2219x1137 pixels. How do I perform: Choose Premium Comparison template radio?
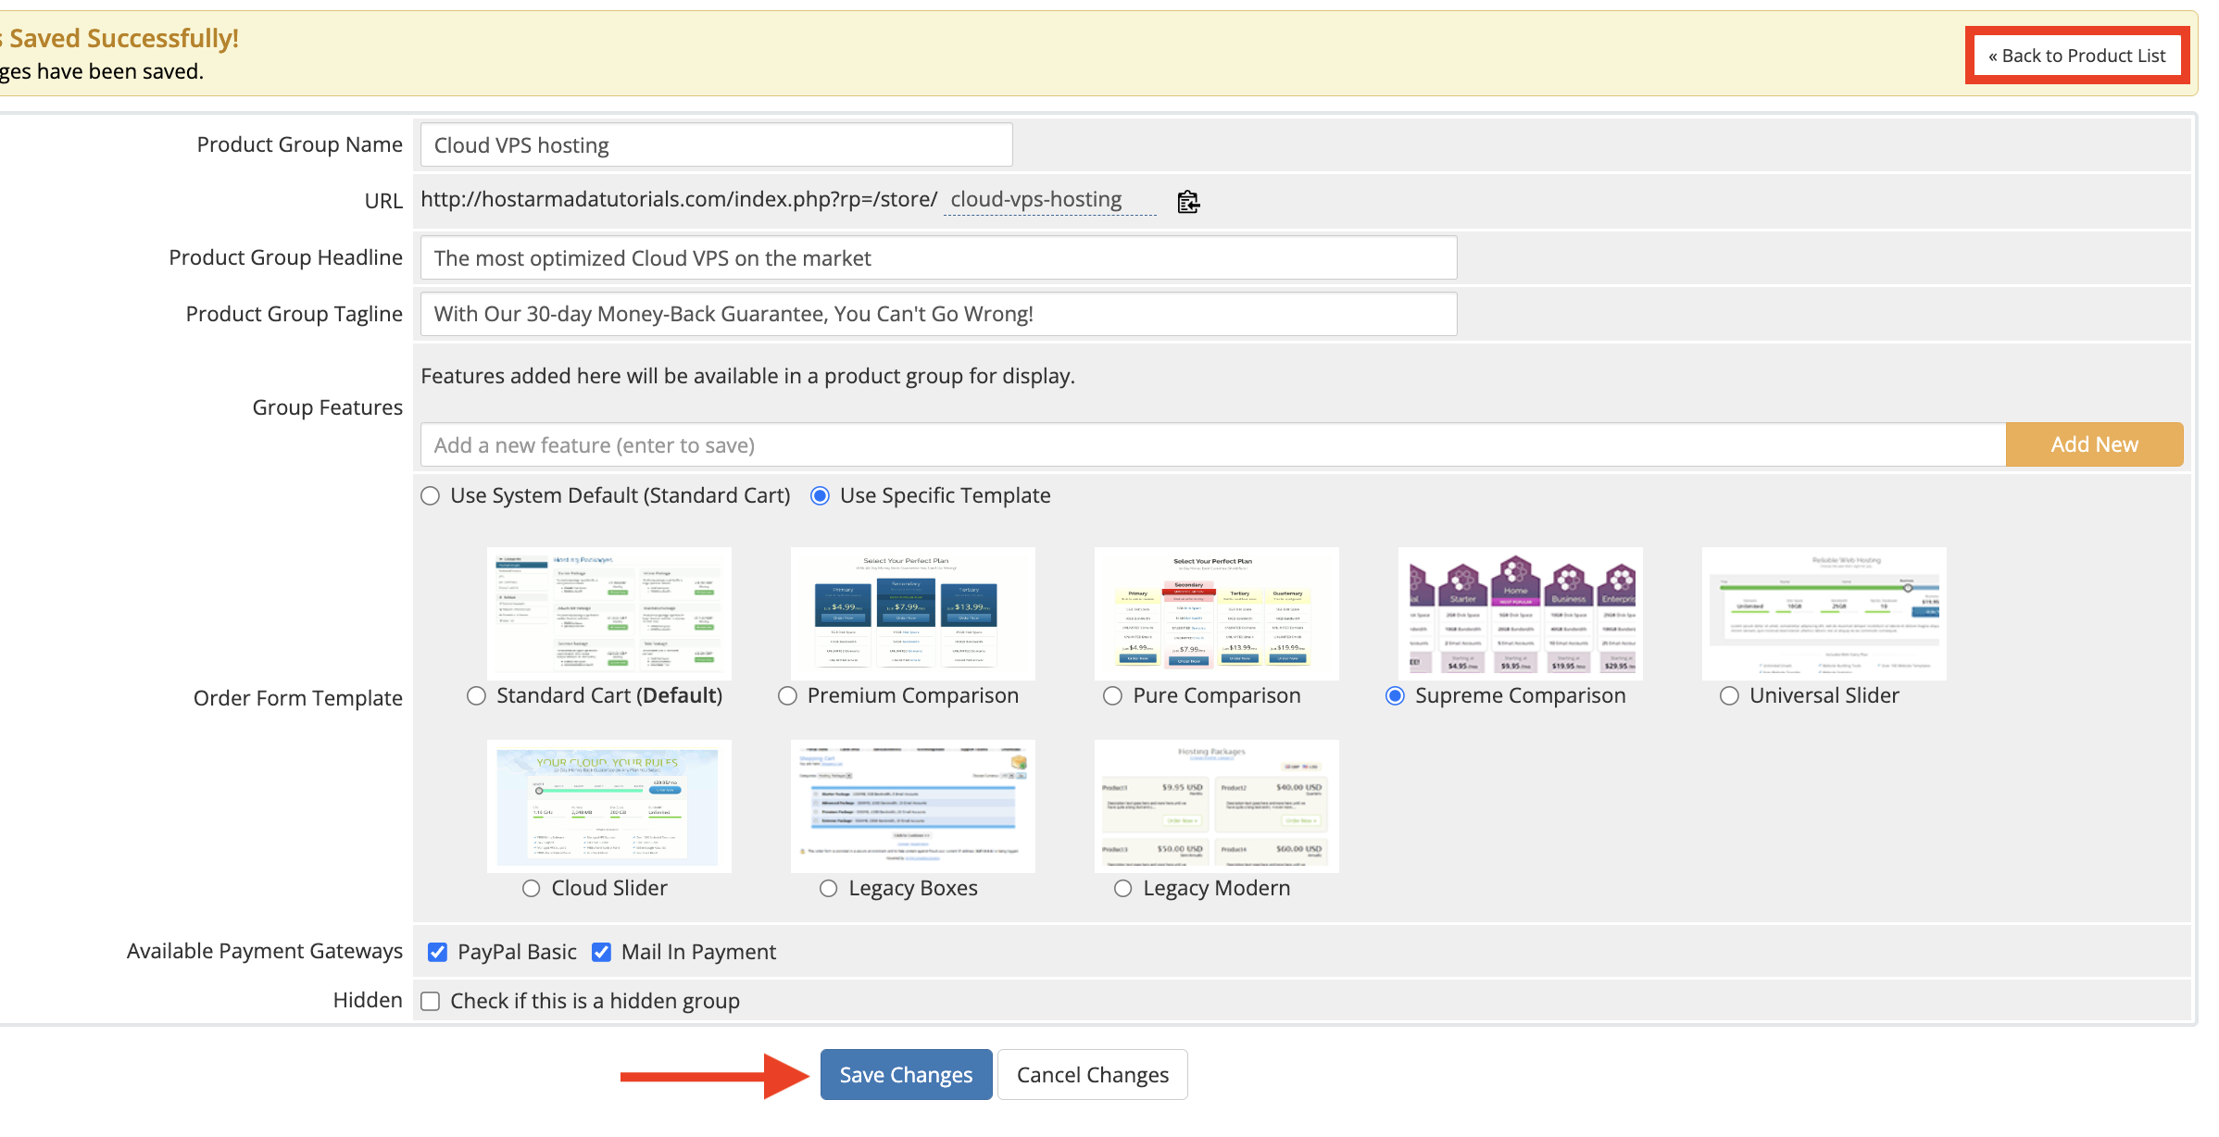tap(787, 696)
